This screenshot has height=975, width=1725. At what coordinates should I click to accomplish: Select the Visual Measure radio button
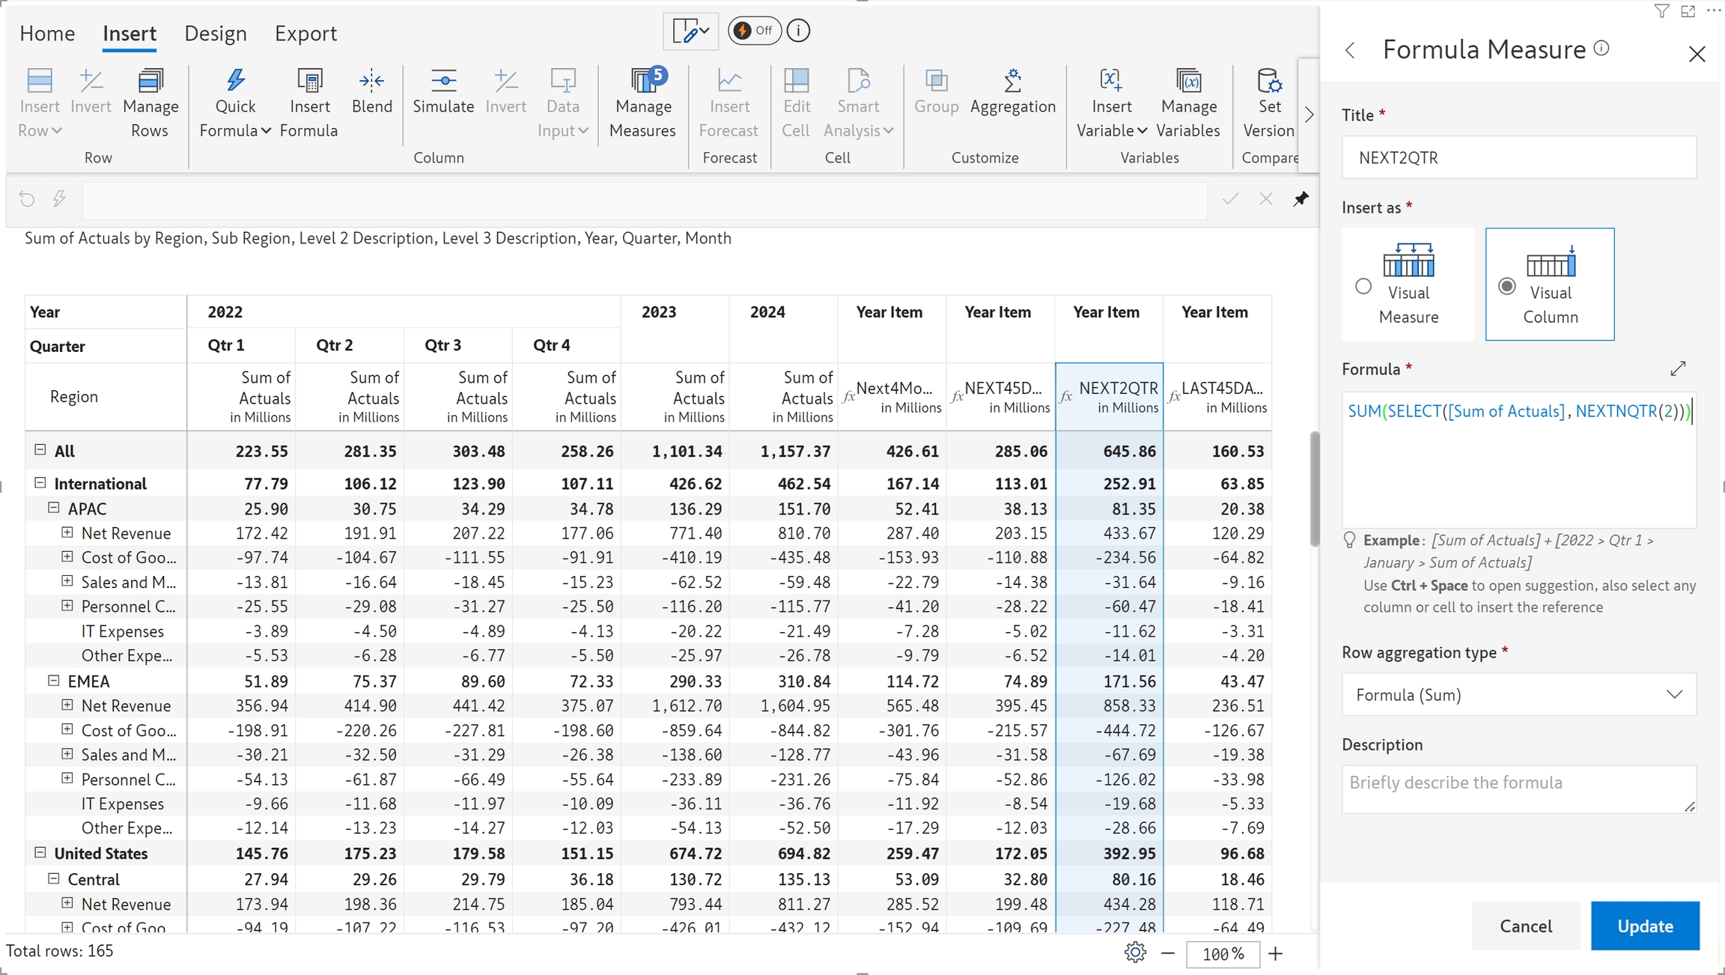(x=1363, y=286)
